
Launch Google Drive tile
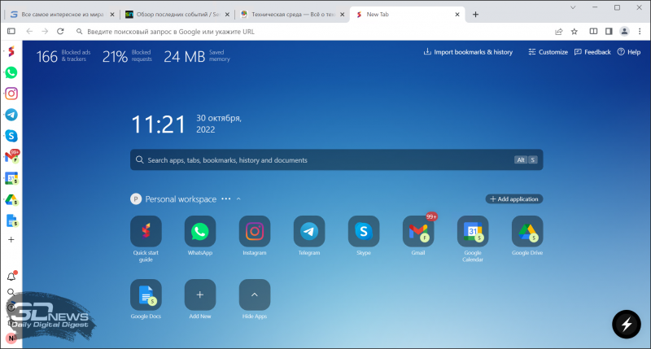527,231
